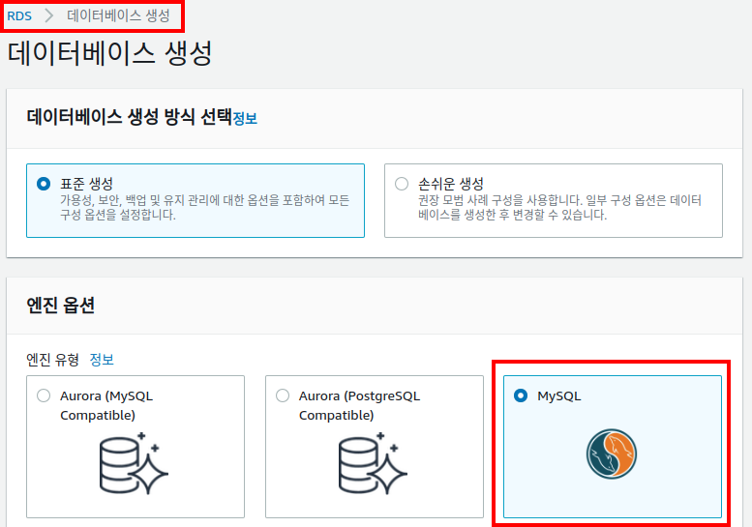This screenshot has height=527, width=752.
Task: Open 정보 link next to 데이터베이스 생성 방식 선택
Action: coord(245,118)
